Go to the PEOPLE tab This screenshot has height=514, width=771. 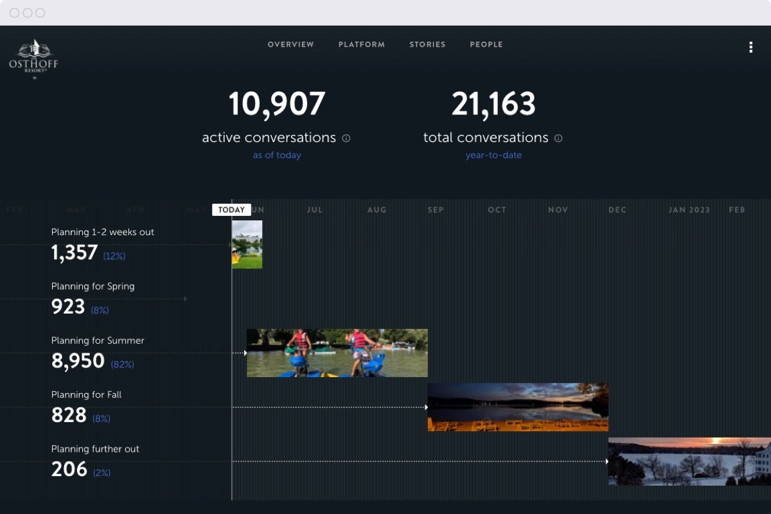coord(486,44)
